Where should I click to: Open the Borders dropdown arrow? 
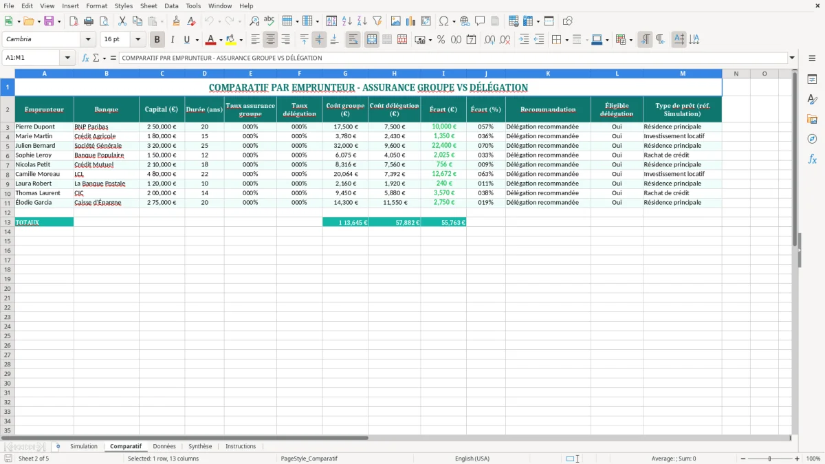point(567,40)
